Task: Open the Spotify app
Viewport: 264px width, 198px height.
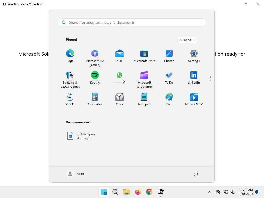Action: click(x=95, y=78)
